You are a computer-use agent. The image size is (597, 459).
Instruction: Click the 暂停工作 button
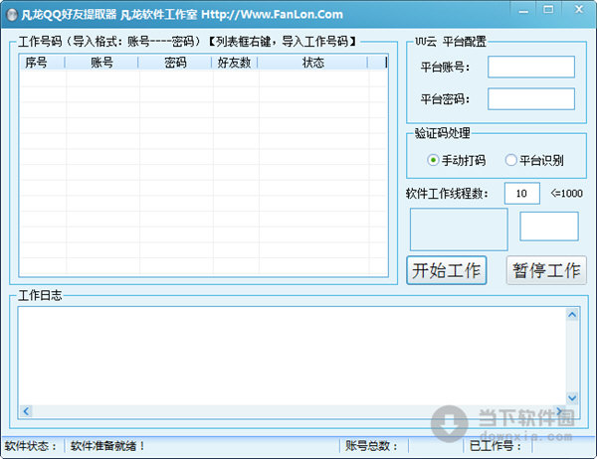546,270
